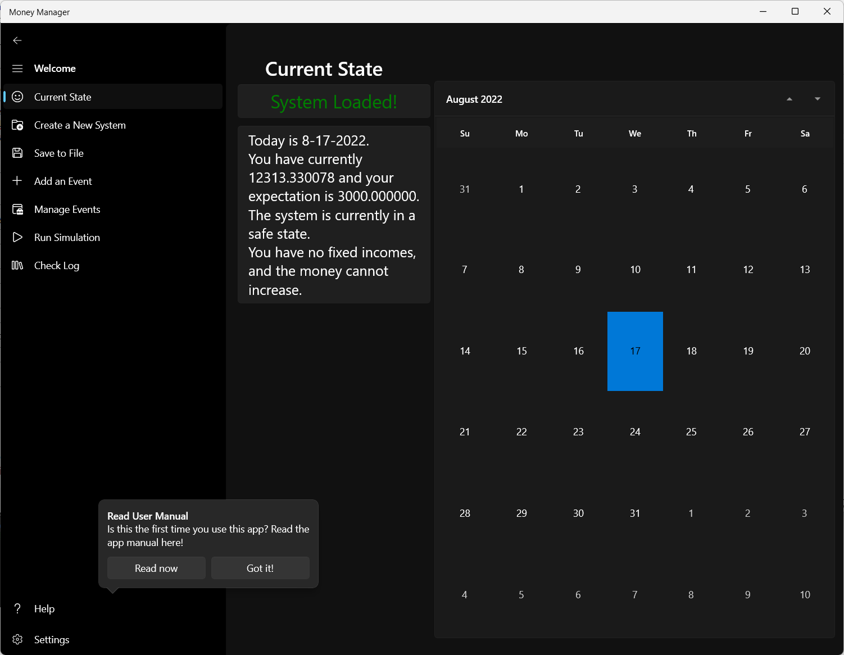844x655 pixels.
Task: Maximize the Money Manager window
Action: (795, 12)
